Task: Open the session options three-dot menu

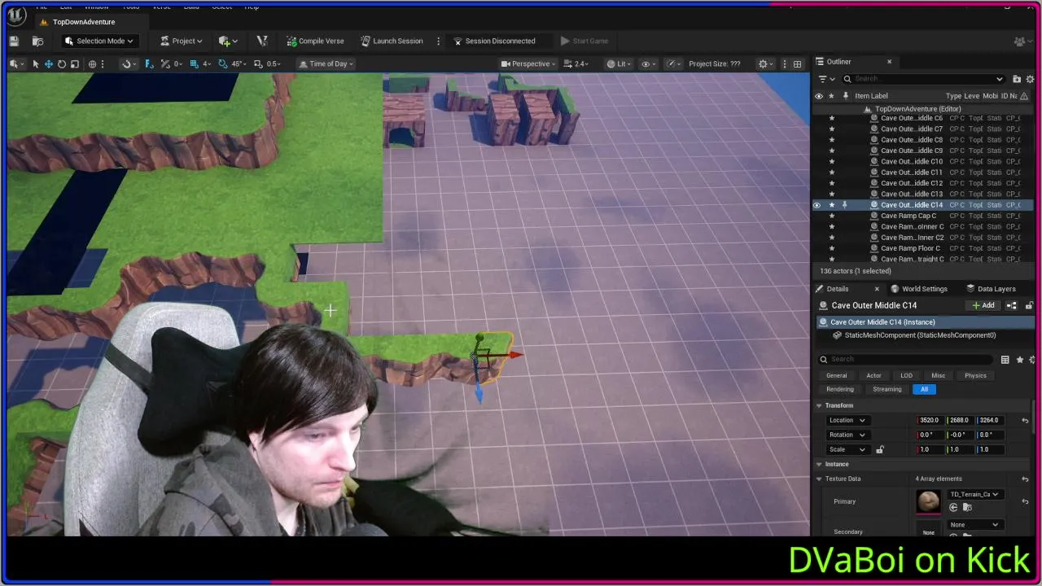Action: [438, 41]
